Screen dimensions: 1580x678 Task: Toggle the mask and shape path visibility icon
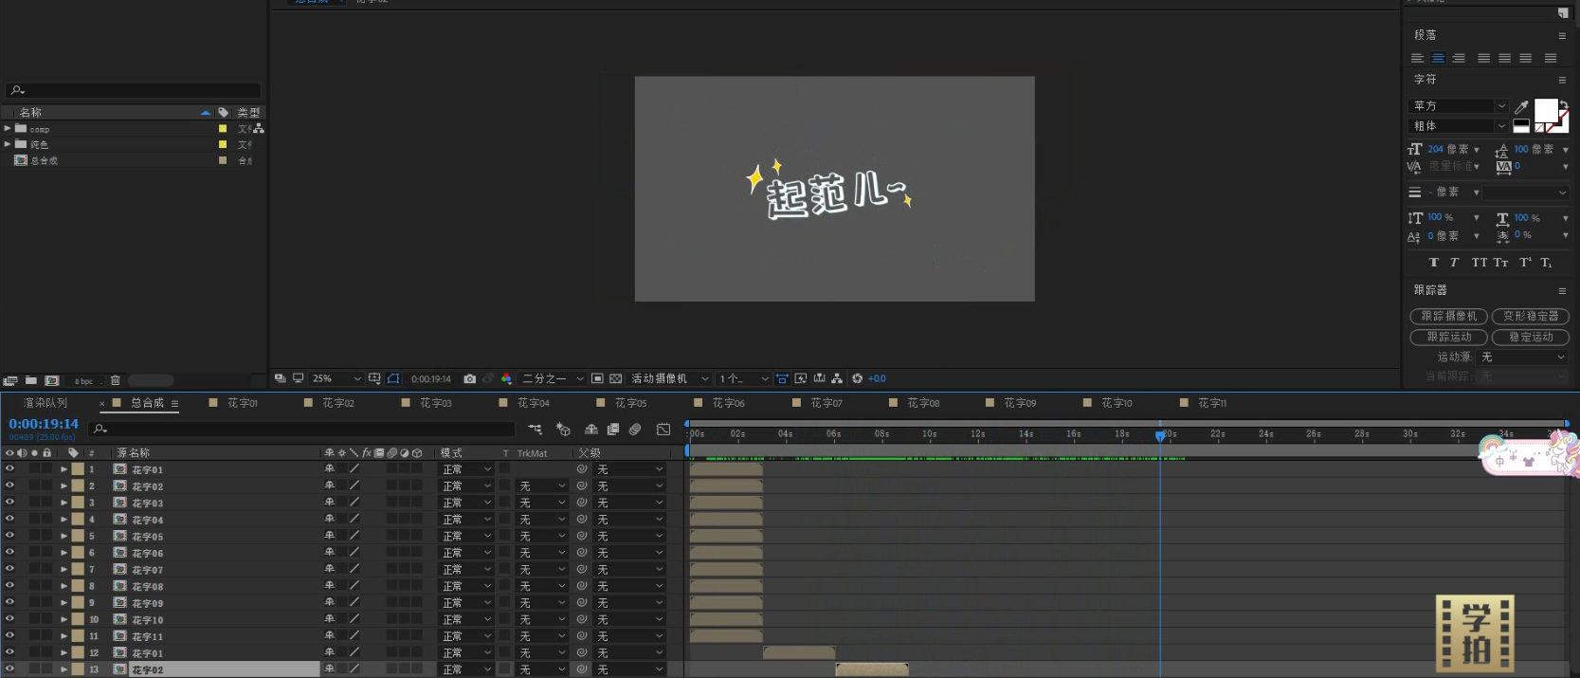(x=393, y=378)
